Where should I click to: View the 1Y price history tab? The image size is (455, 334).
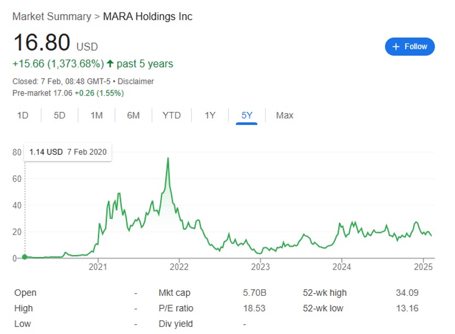[210, 115]
